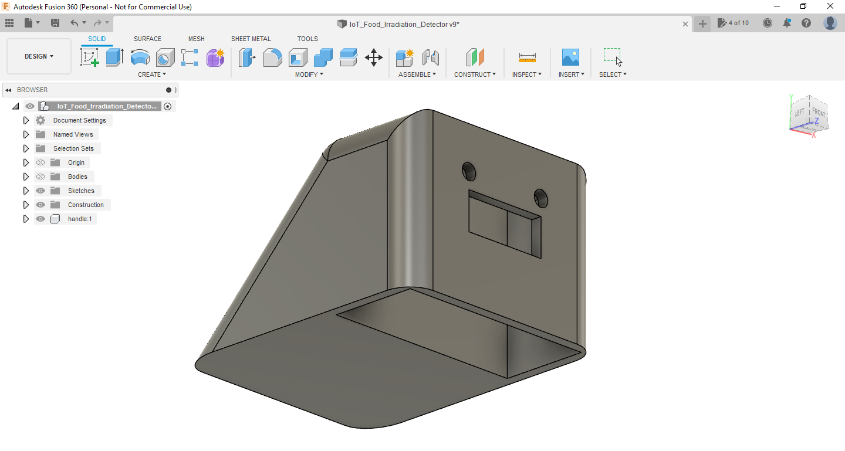Activate the Extrude tool
Image resolution: width=845 pixels, height=451 pixels.
(113, 57)
